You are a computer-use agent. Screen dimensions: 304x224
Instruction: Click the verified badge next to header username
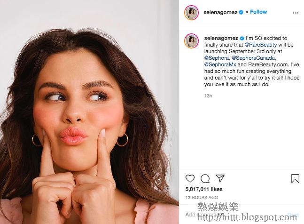coord(241,12)
